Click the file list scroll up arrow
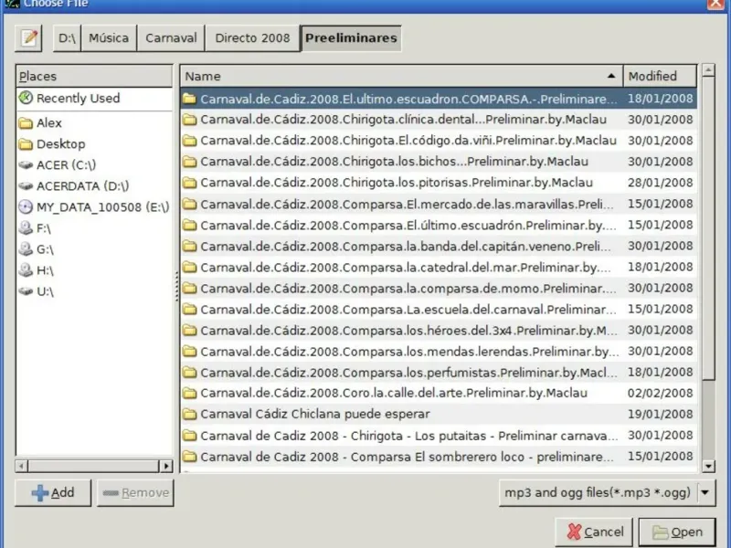Image resolution: width=731 pixels, height=548 pixels. (709, 70)
